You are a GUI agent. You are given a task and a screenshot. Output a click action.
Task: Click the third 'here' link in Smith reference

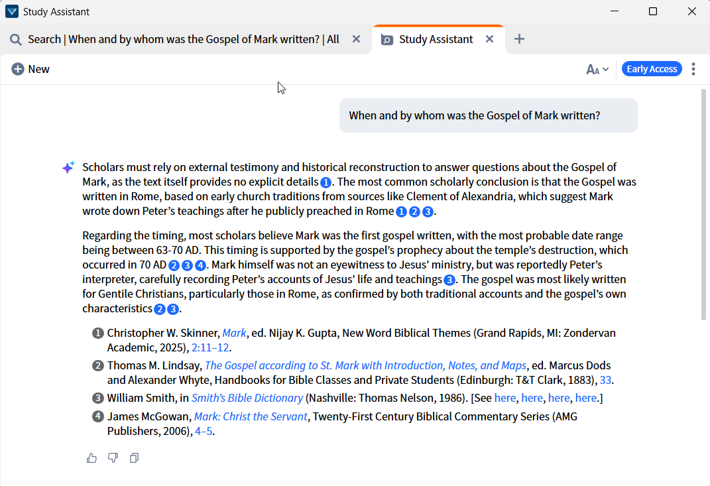click(x=559, y=398)
